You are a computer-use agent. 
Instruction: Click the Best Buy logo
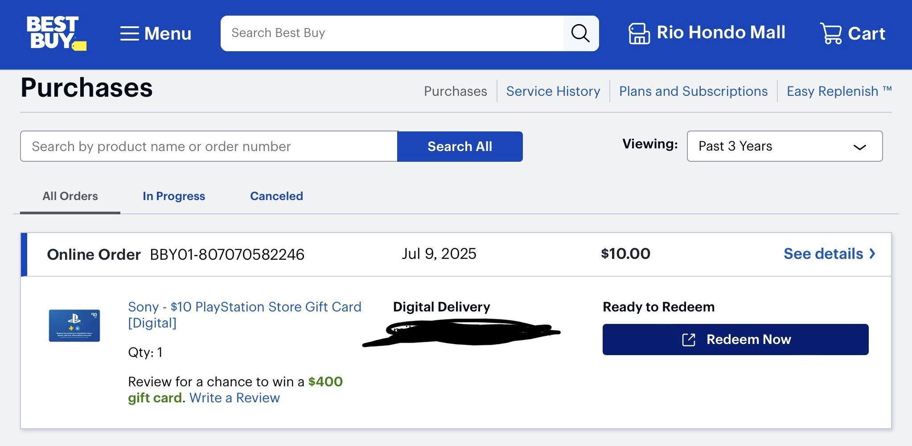pyautogui.click(x=55, y=33)
